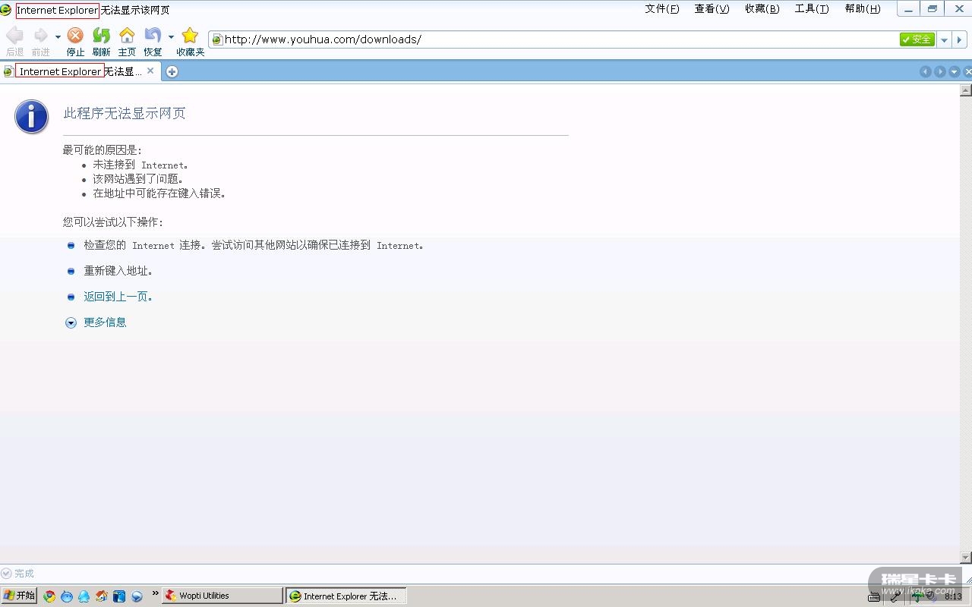Image resolution: width=972 pixels, height=607 pixels.
Task: Open the 工具(T) menu
Action: pyautogui.click(x=812, y=9)
